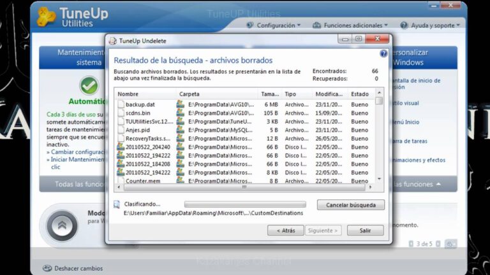The width and height of the screenshot is (490, 275).
Task: Click the Estilo visual link in main window
Action: (406, 103)
